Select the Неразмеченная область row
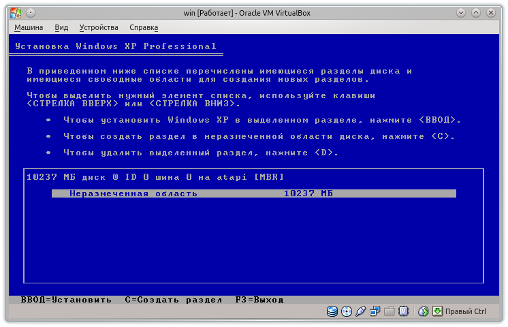The height and width of the screenshot is (327, 508). click(x=254, y=193)
